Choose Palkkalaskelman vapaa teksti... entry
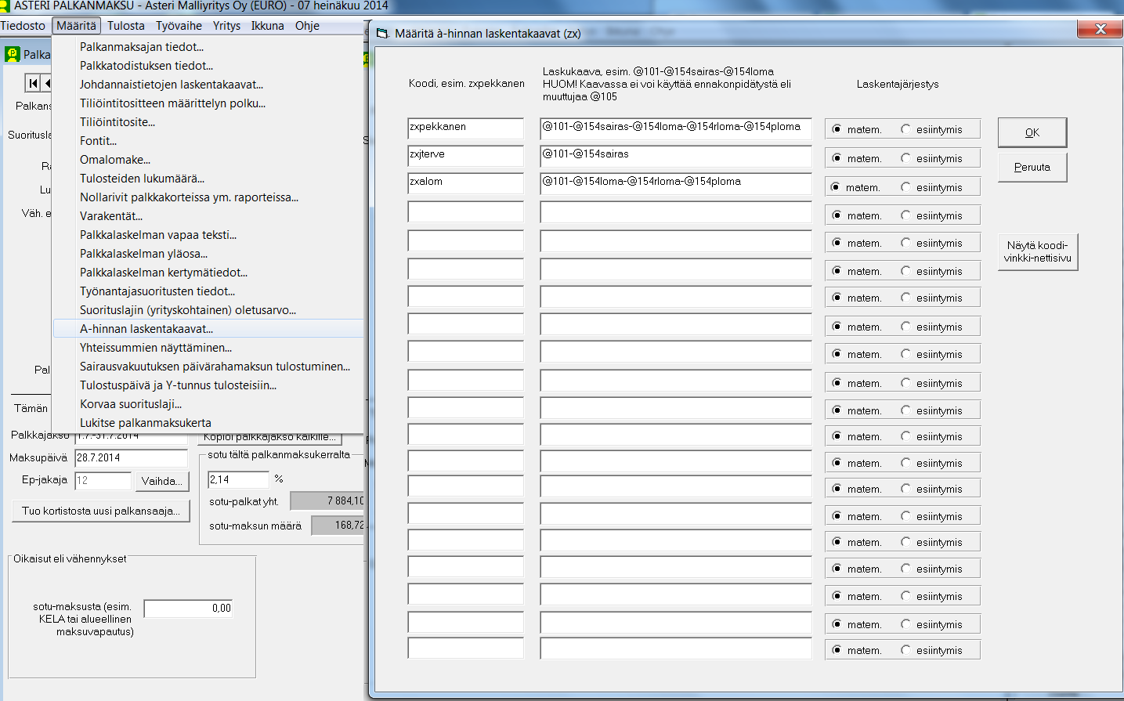This screenshot has width=1124, height=701. (x=208, y=235)
